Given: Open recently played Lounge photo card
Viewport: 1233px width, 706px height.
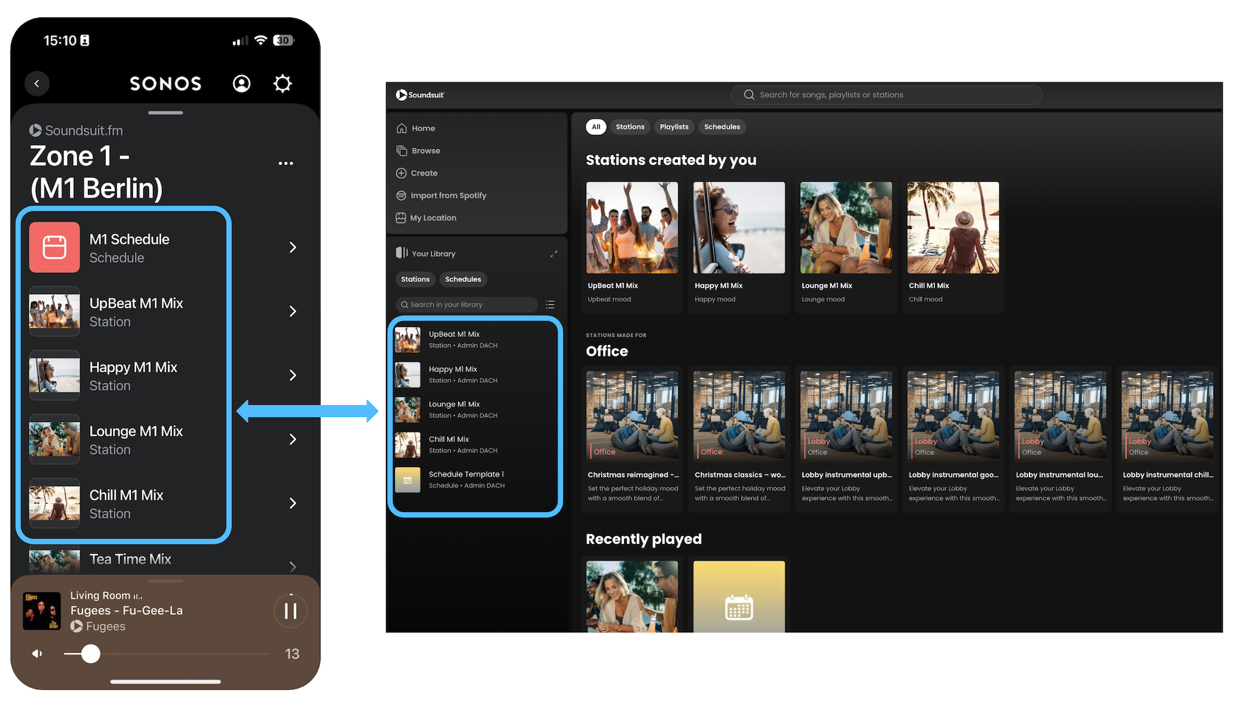Looking at the screenshot, I should pyautogui.click(x=632, y=596).
